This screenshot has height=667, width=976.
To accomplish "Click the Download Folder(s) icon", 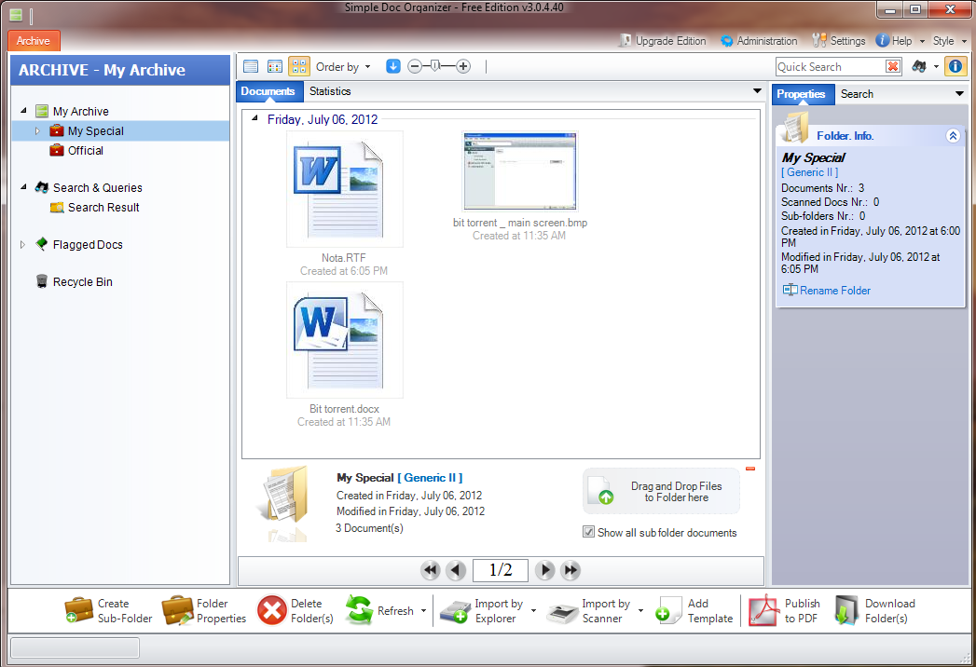I will [x=845, y=610].
